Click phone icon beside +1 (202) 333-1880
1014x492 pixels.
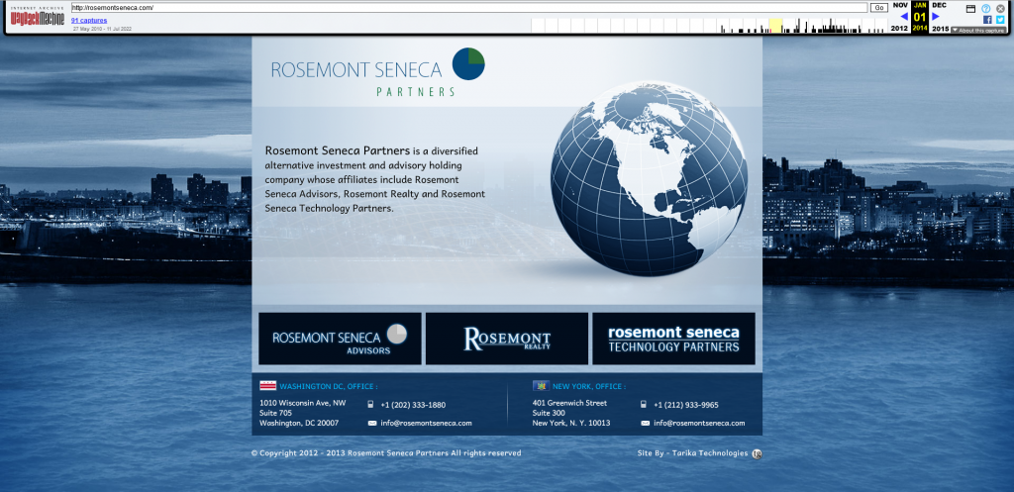click(x=370, y=405)
